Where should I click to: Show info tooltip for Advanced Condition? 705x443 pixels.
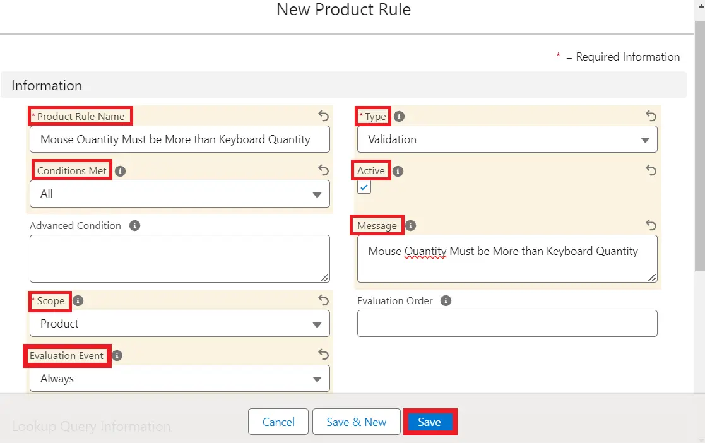click(x=134, y=225)
